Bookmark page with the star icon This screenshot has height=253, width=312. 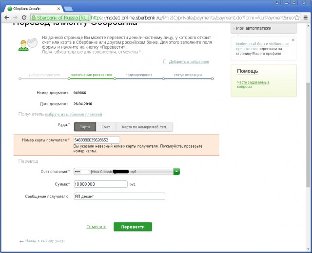297,18
